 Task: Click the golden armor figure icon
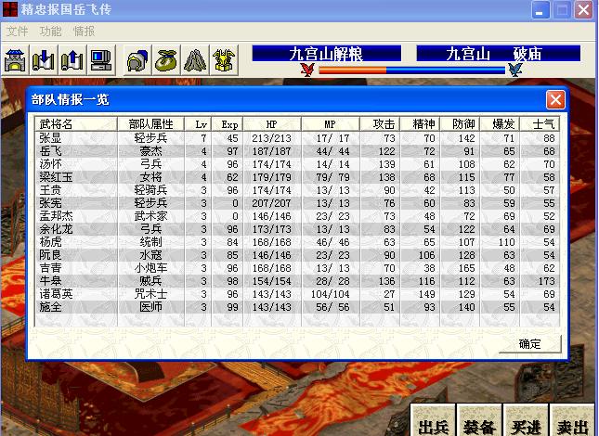point(224,60)
